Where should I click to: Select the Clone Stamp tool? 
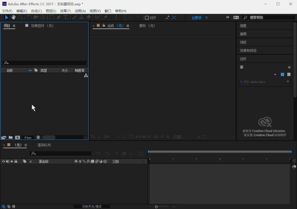click(81, 17)
